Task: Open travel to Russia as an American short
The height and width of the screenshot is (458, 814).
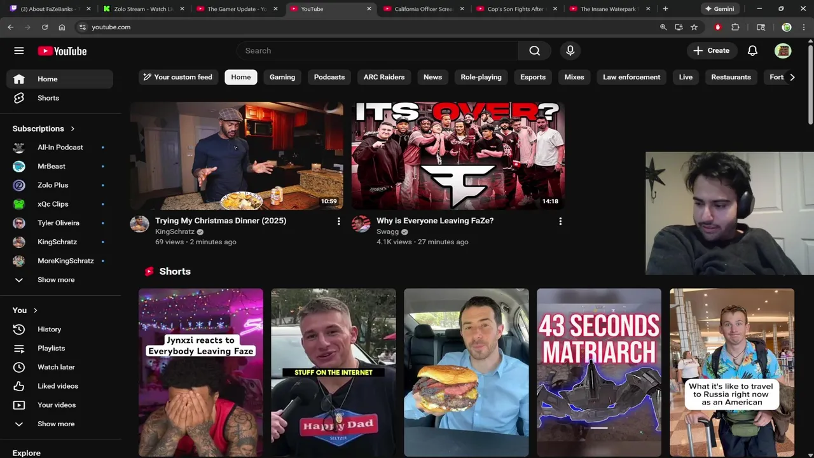Action: click(x=732, y=372)
